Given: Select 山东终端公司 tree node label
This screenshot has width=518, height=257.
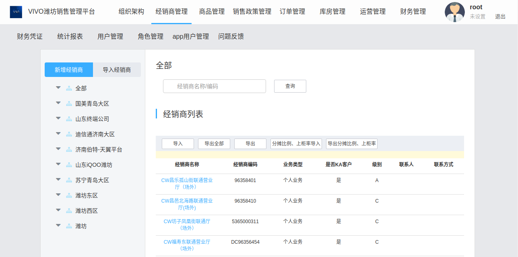Looking at the screenshot, I should click(92, 119).
